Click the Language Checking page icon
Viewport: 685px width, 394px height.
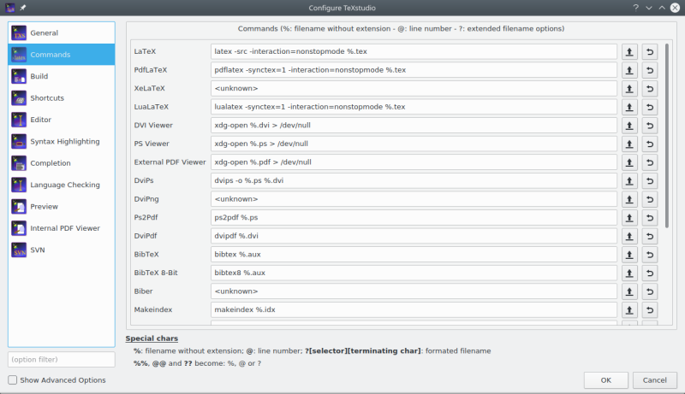coord(19,185)
